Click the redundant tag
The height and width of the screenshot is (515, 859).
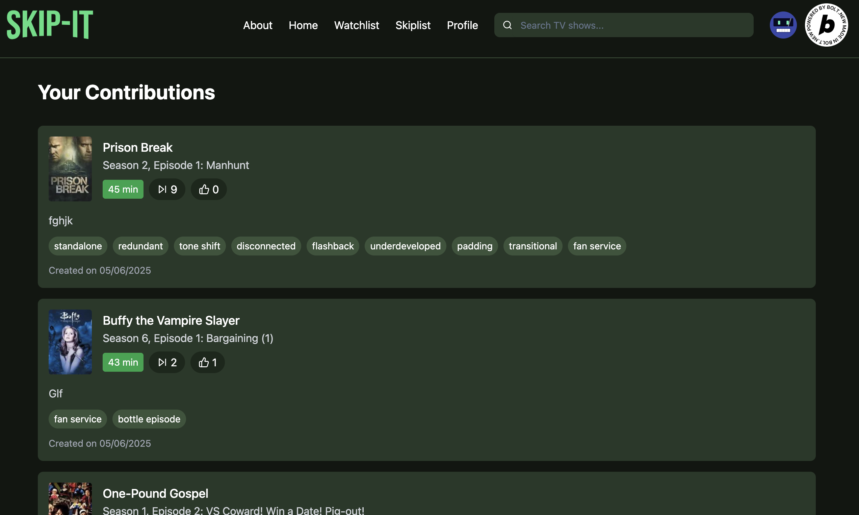[140, 246]
